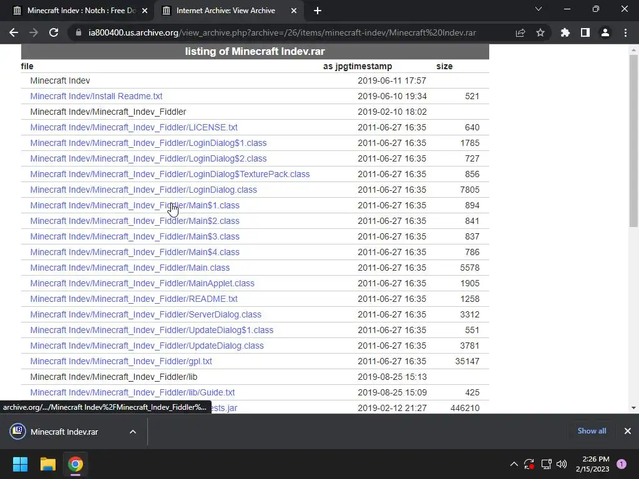Open the Fiddler Main.class link
Viewport: 639px width, 479px height.
tap(130, 268)
